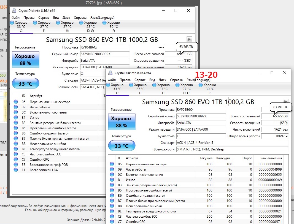Click raw value 0000000000A9 in front window

click(x=270, y=180)
